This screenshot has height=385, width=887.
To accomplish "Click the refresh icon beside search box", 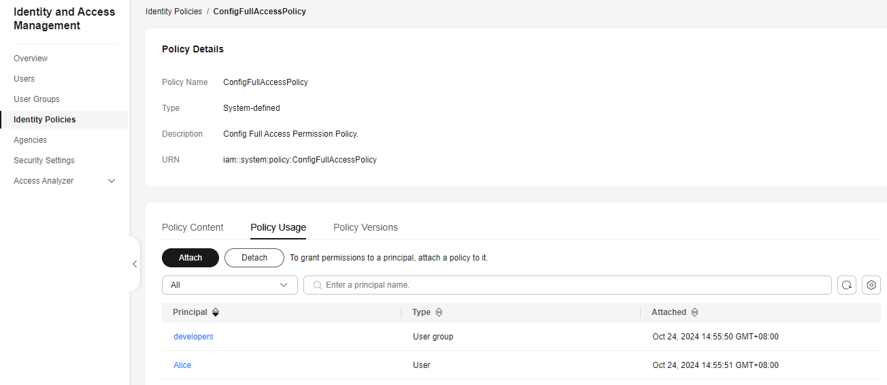I will (x=847, y=285).
